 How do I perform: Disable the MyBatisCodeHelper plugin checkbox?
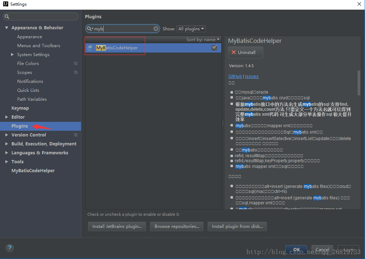214,48
